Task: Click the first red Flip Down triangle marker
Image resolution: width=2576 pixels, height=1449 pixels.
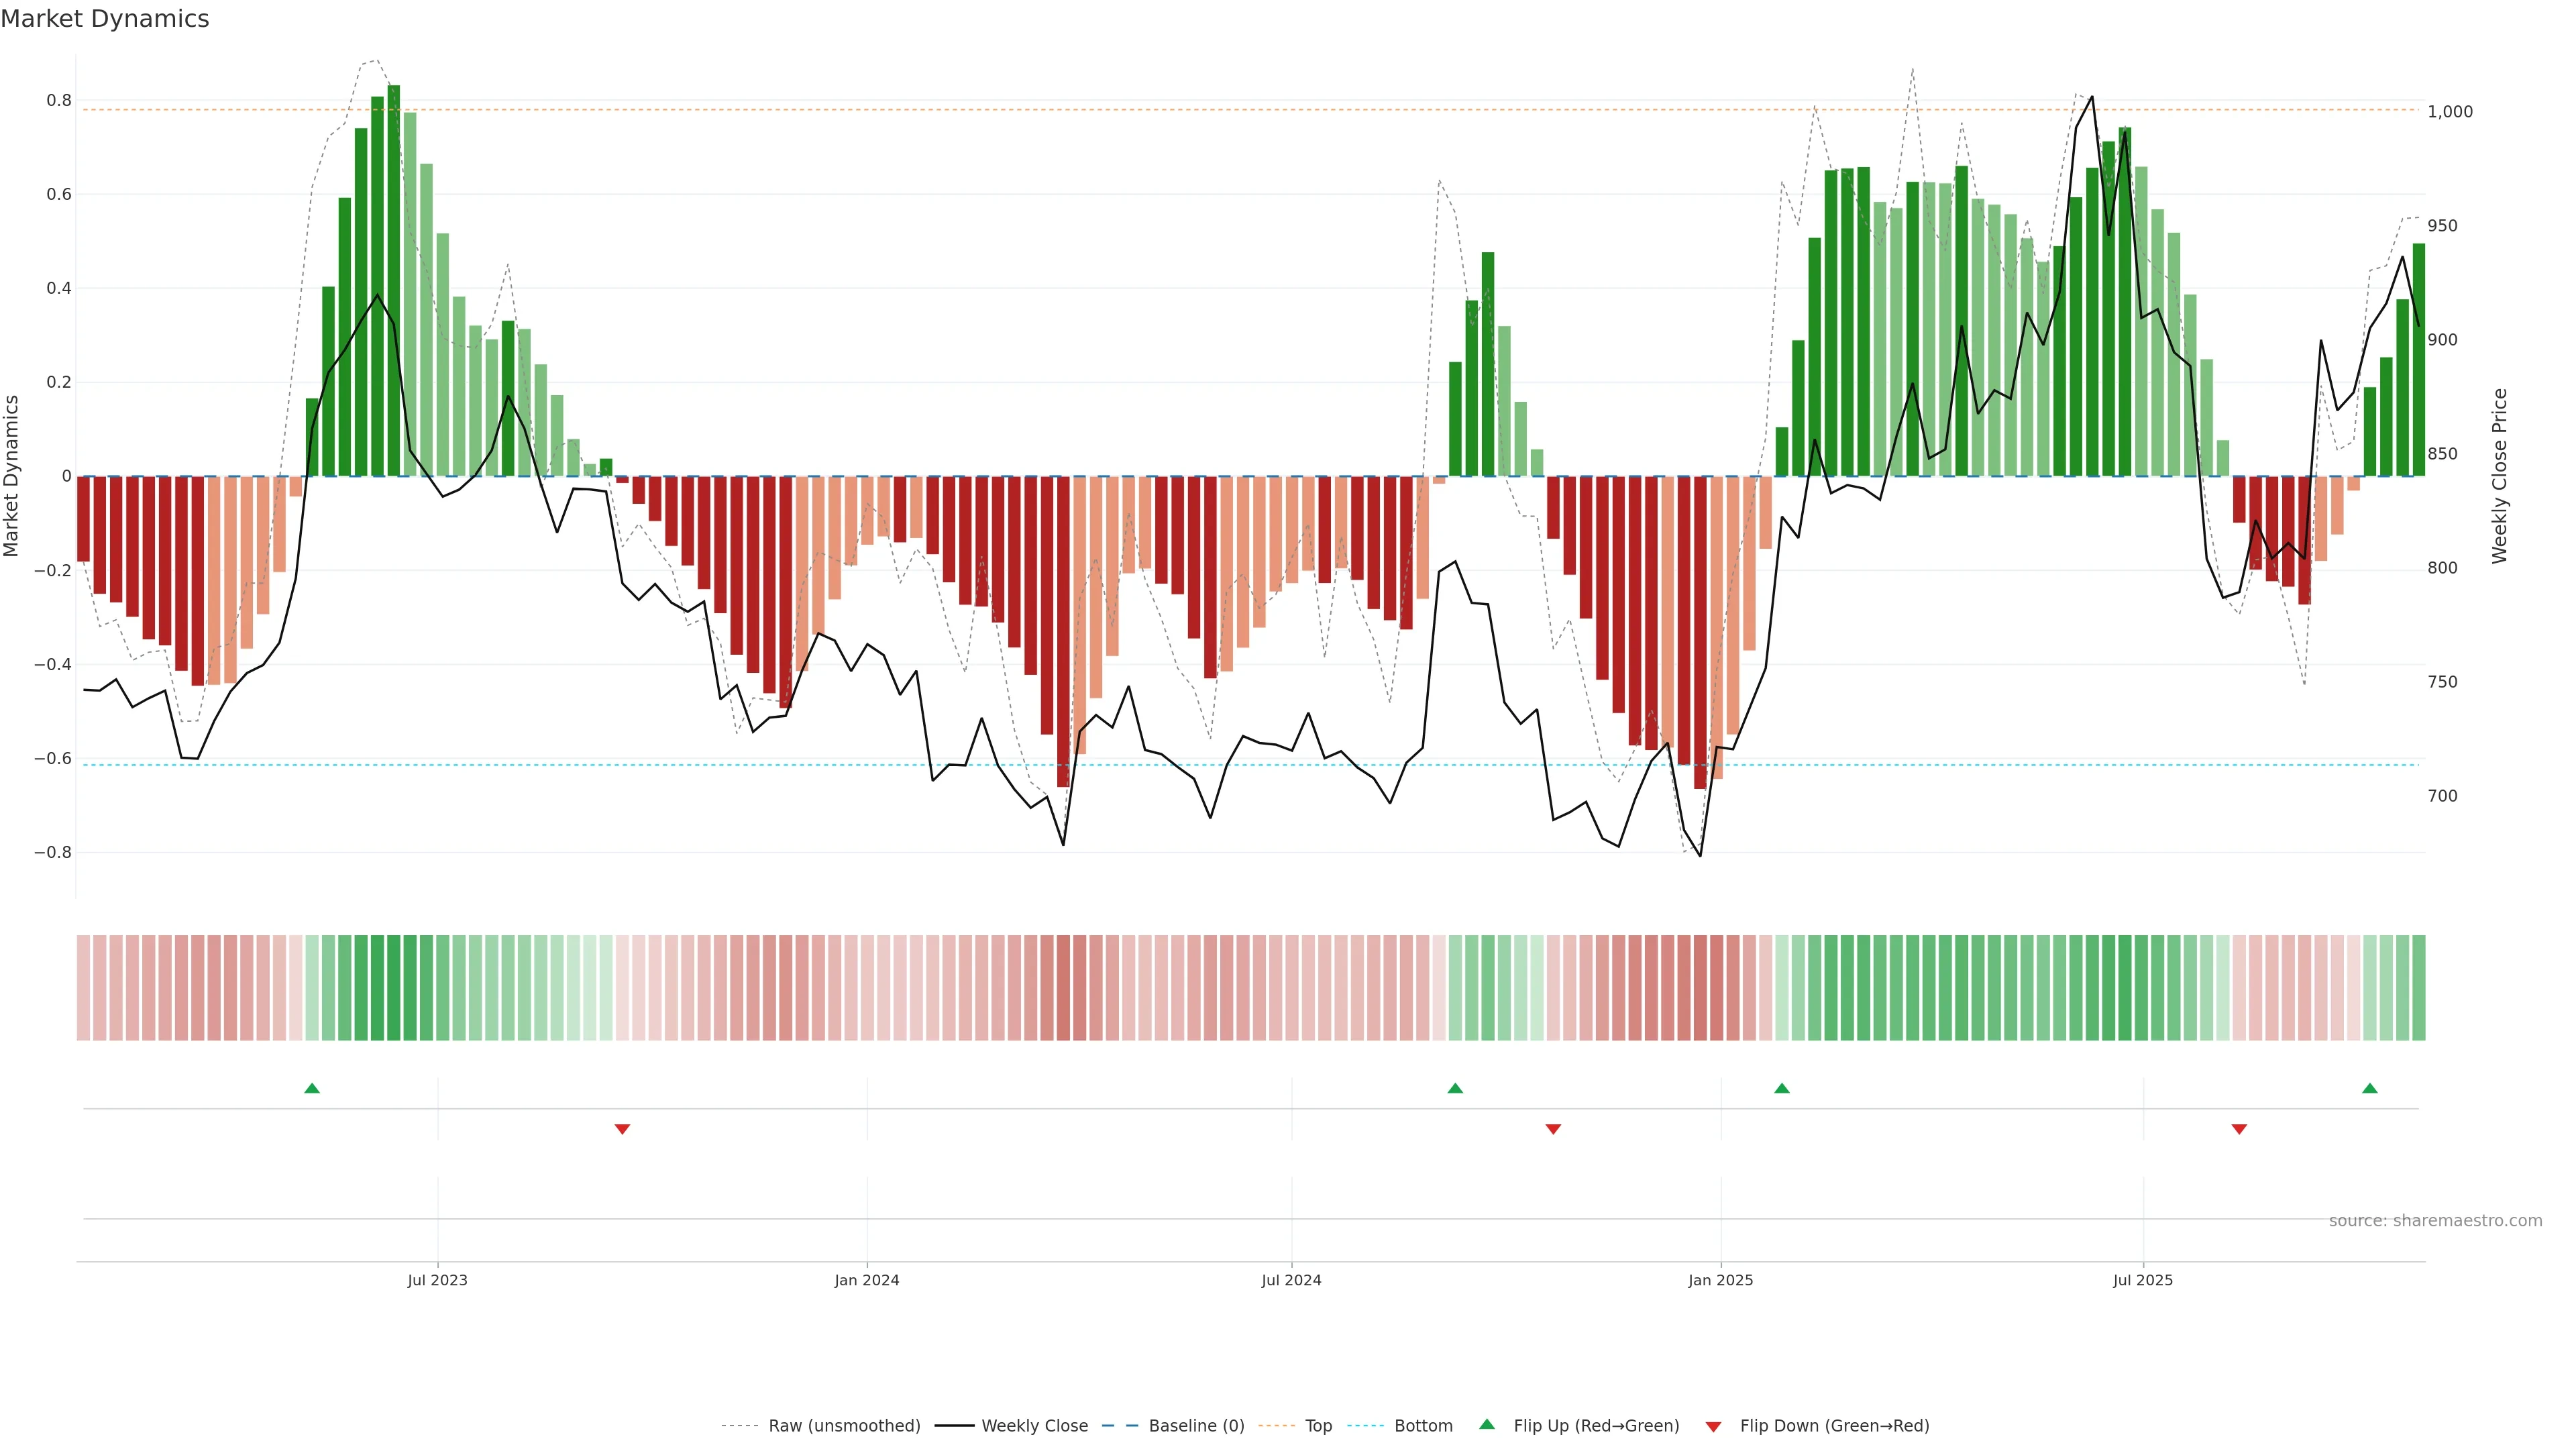Action: 622,1129
